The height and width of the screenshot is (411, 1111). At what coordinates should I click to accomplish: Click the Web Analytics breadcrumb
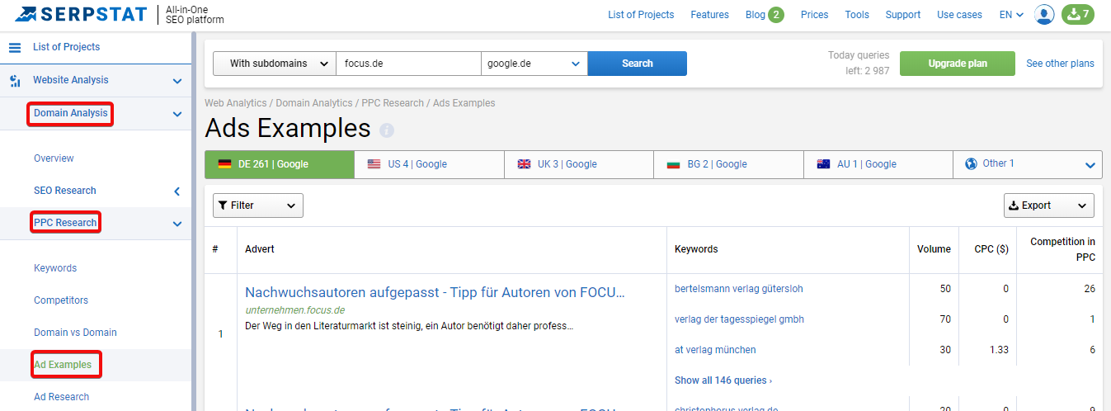tap(236, 103)
